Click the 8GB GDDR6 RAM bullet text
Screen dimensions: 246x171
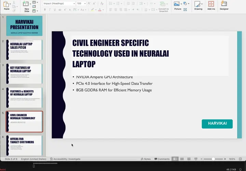point(114,90)
